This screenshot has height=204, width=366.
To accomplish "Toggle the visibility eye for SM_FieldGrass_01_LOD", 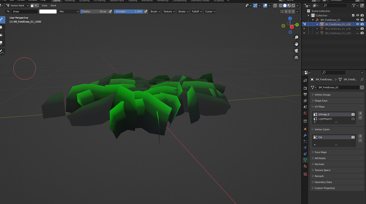I will 358,24.
